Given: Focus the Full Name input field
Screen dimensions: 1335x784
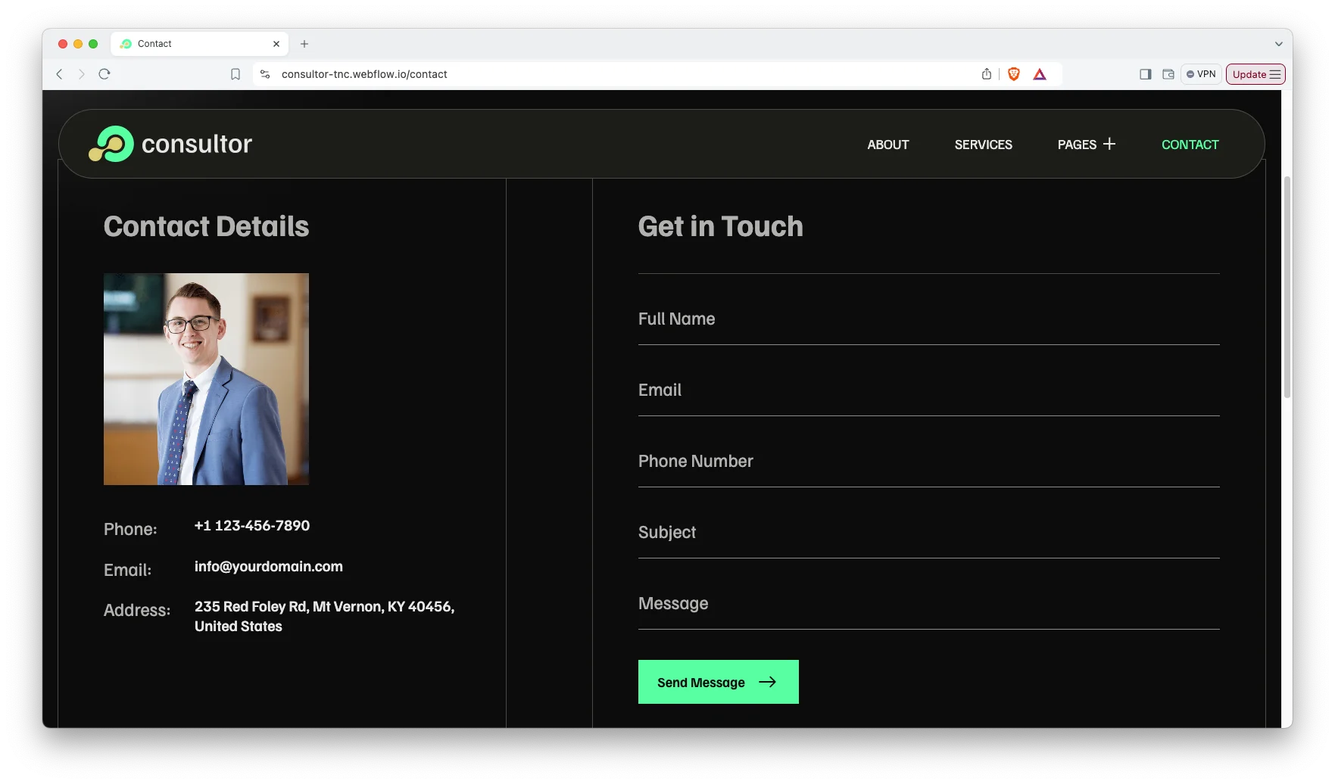Looking at the screenshot, I should pos(928,319).
